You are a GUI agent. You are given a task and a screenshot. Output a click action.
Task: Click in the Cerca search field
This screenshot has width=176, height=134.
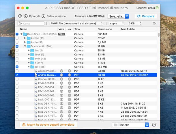[31, 23]
